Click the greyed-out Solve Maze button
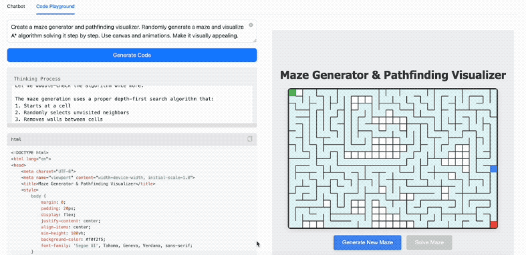The image size is (526, 255). point(429,242)
